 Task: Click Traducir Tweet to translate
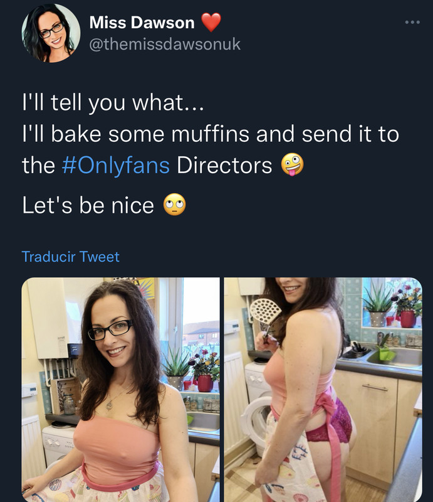(x=70, y=257)
